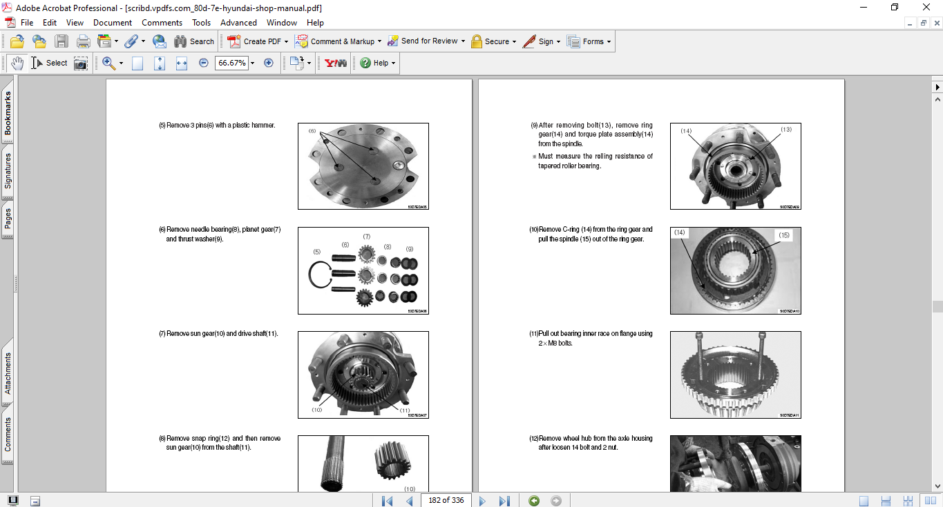
Task: Click the Yahoo search toolbar icon
Action: [x=336, y=63]
